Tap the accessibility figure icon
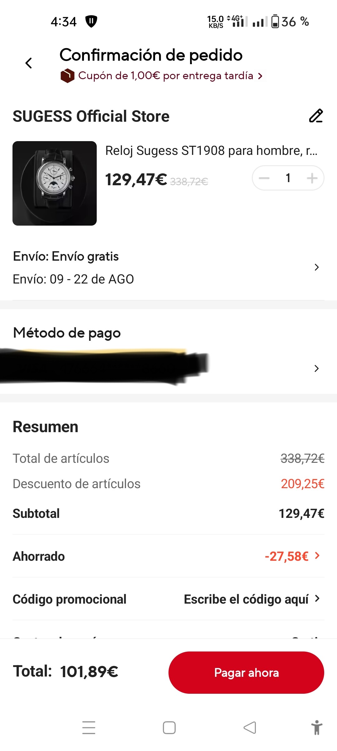The width and height of the screenshot is (337, 751). (x=316, y=728)
